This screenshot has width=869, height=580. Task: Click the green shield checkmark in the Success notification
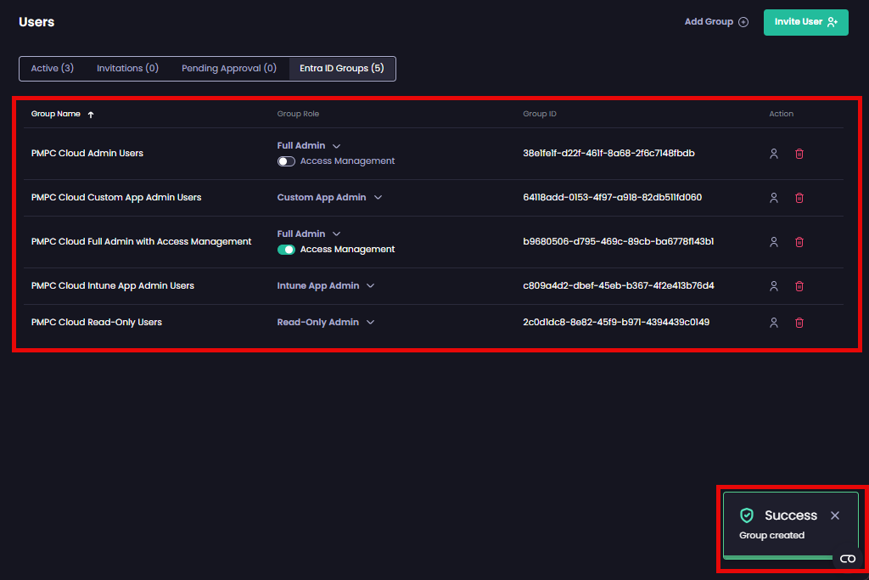pos(747,515)
